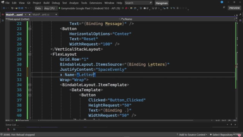This screenshot has width=243, height=137.
Task: Click the monitor/device toolbar icon
Action: [153, 8]
